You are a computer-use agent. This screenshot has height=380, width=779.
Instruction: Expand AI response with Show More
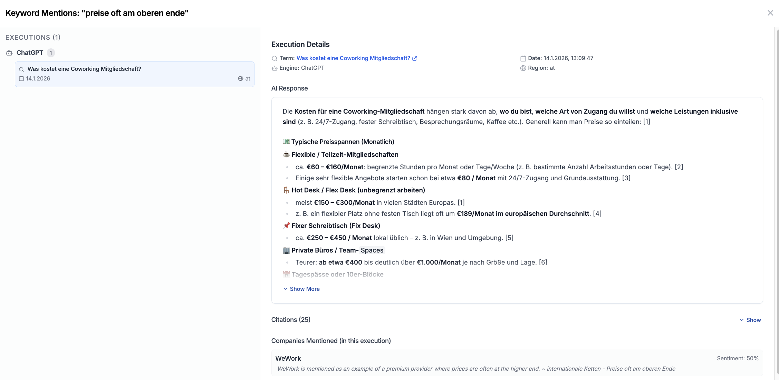click(301, 289)
